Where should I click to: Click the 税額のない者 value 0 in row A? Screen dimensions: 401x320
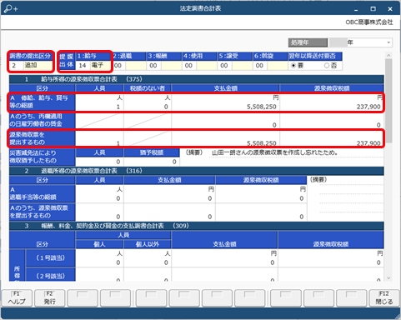[x=166, y=107]
